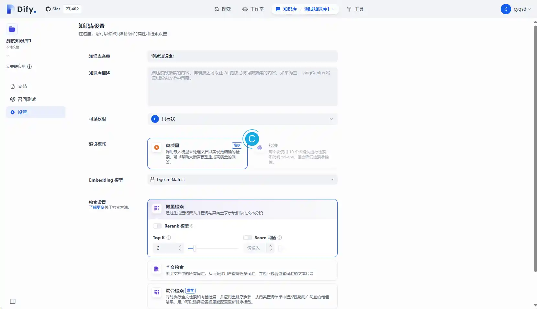
Task: Collapse the sidebar with bottom panel icon
Action: click(13, 301)
